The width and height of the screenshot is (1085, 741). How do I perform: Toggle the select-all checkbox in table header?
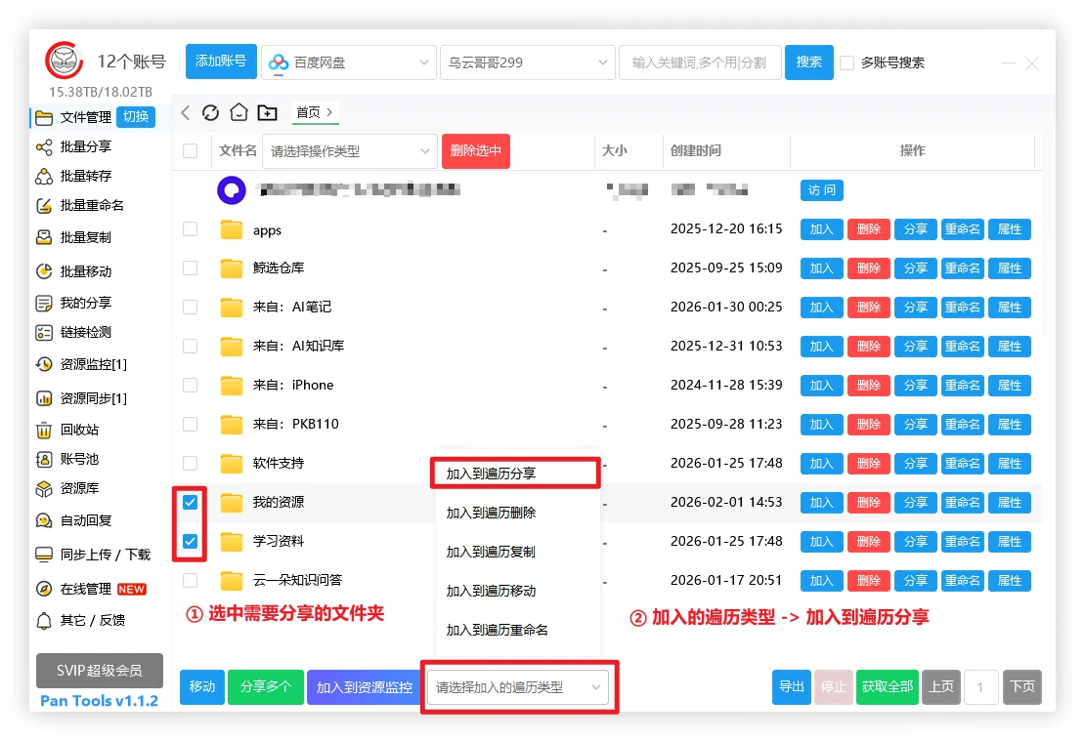[191, 151]
